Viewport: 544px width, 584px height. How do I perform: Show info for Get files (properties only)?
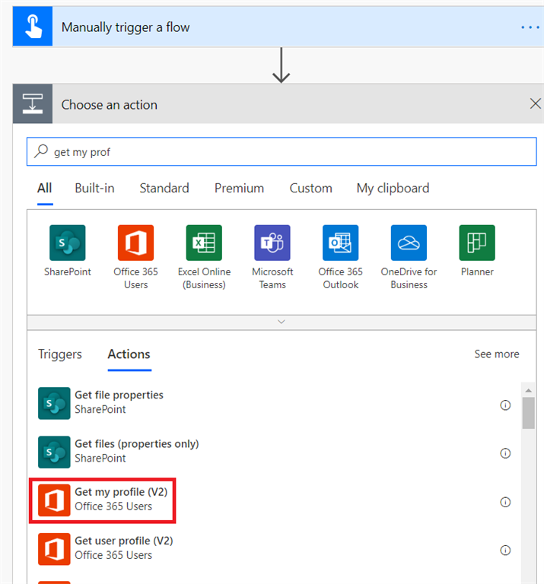coord(505,454)
